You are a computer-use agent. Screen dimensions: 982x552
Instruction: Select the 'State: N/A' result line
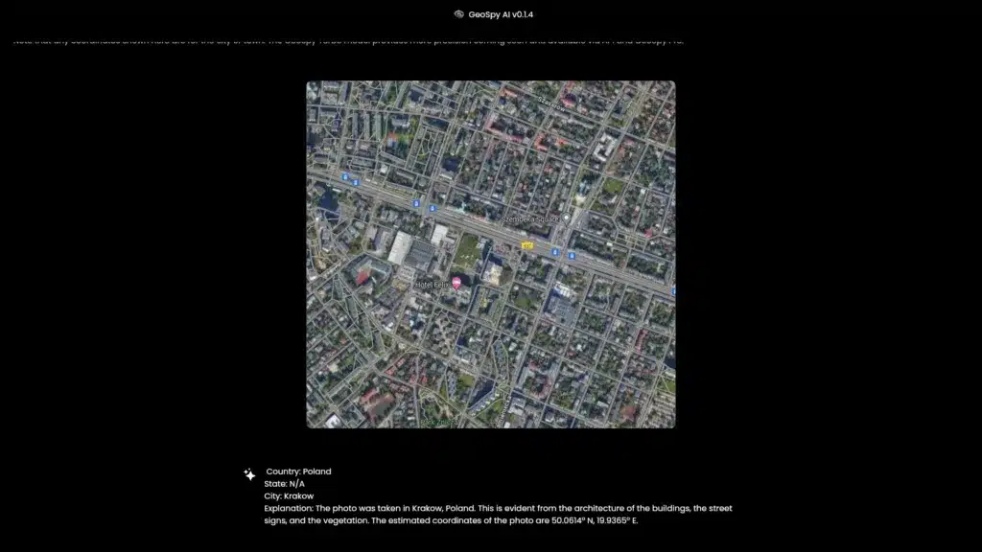point(284,484)
